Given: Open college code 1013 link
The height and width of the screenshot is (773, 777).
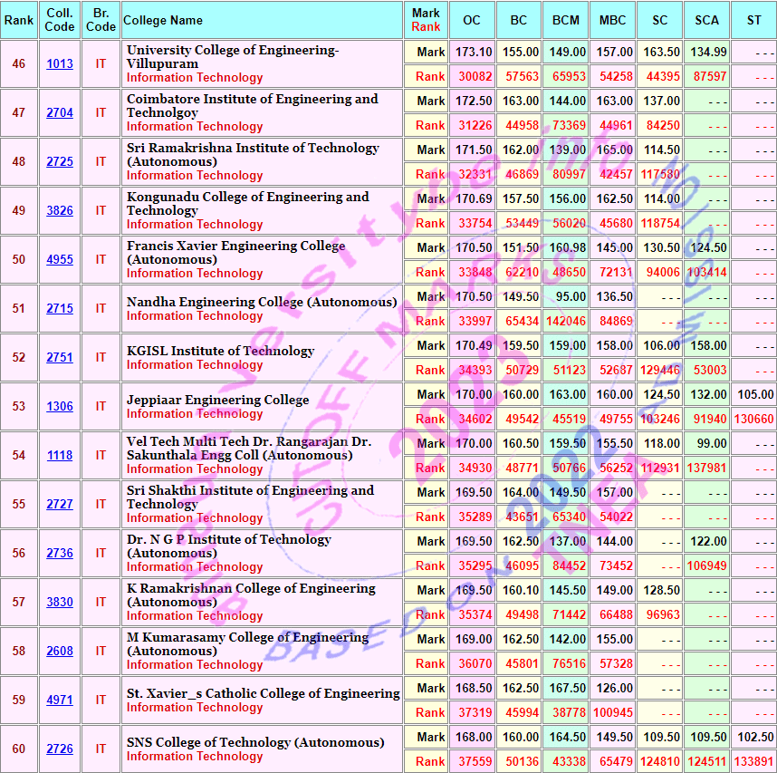Looking at the screenshot, I should coord(60,64).
